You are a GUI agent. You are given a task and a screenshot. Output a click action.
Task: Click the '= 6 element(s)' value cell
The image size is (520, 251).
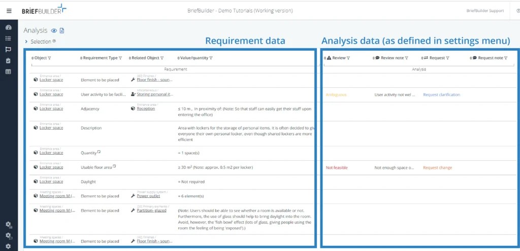click(x=191, y=196)
